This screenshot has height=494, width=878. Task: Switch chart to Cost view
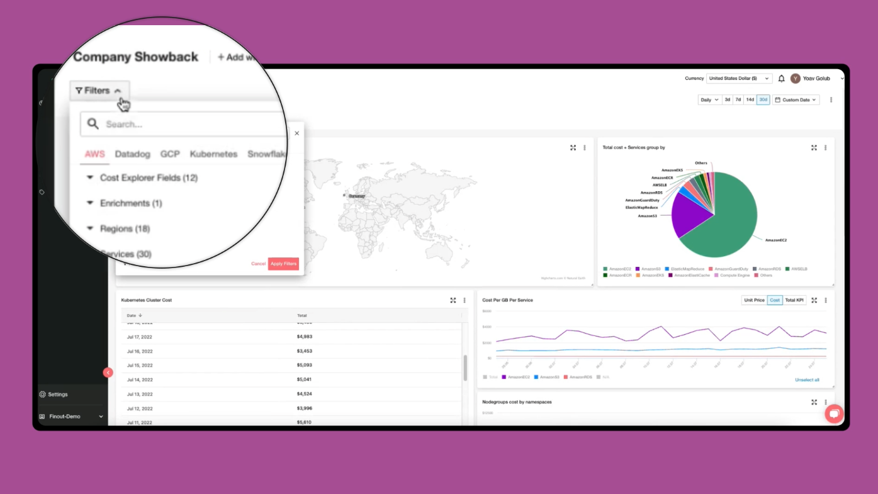click(x=775, y=300)
